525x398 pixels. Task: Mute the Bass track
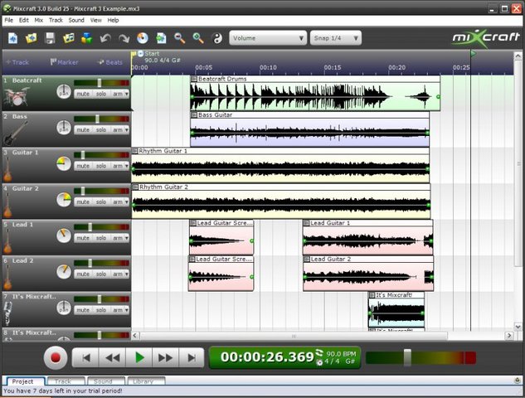tap(83, 130)
